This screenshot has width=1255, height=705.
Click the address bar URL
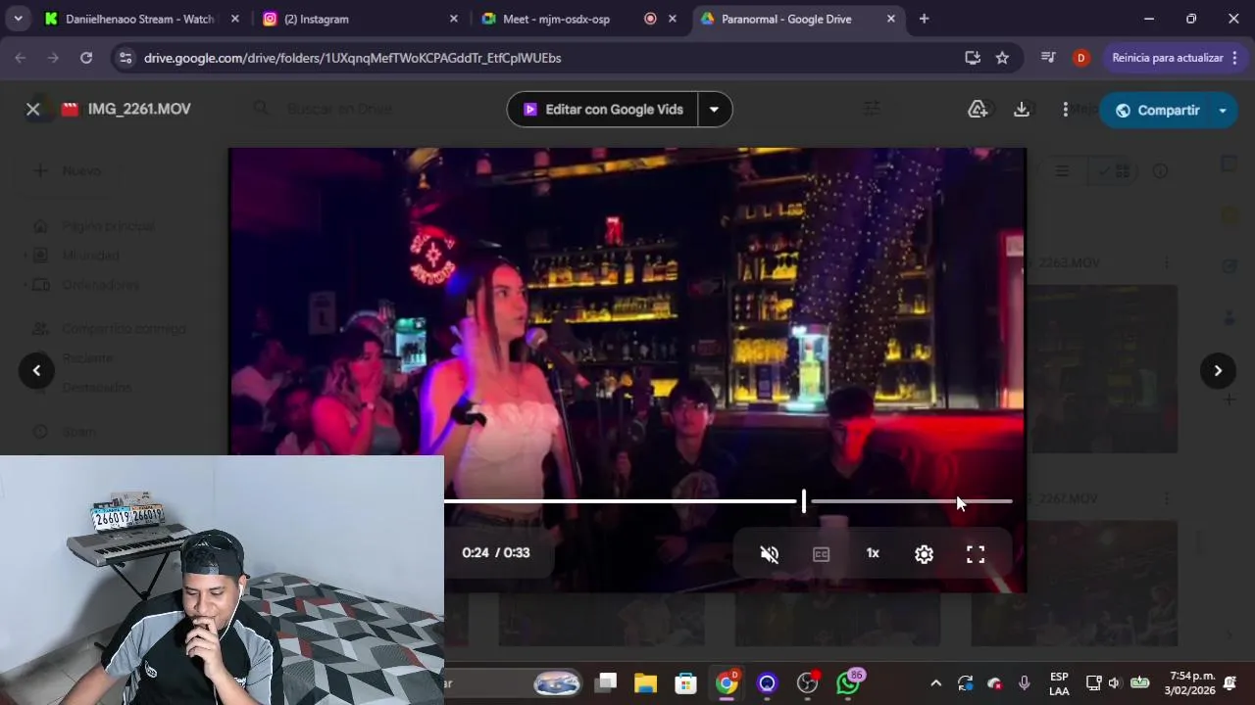click(x=352, y=58)
